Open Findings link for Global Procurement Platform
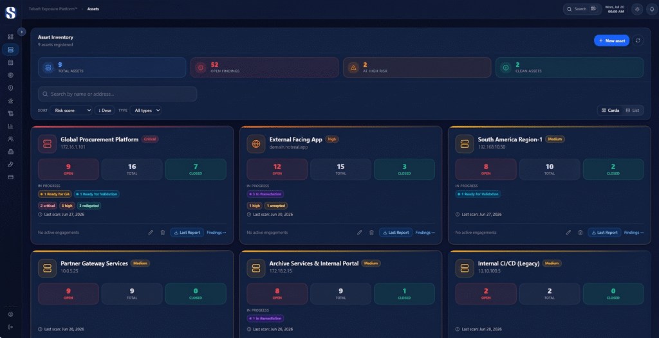 point(216,232)
